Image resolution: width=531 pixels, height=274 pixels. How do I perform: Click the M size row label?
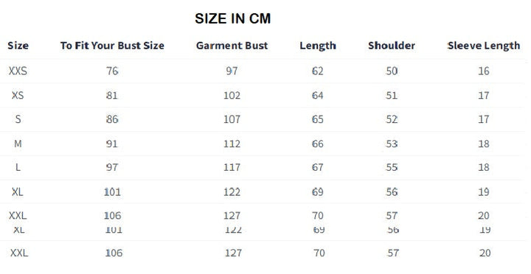pyautogui.click(x=18, y=144)
